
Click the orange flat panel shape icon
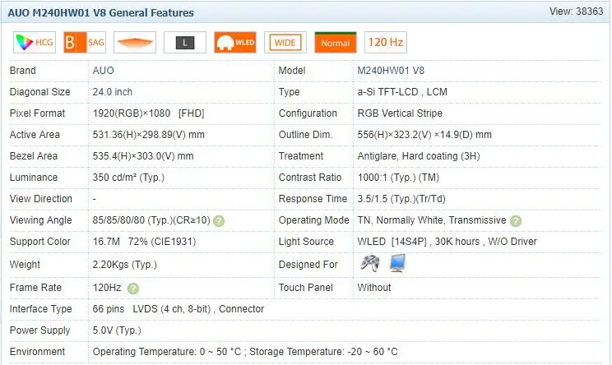(135, 42)
